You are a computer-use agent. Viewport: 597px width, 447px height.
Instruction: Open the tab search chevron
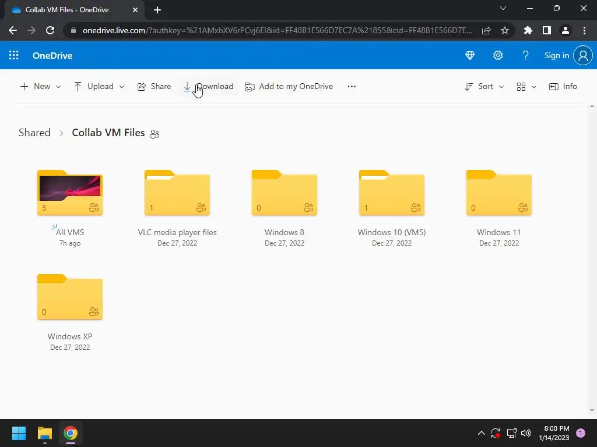tap(503, 8)
